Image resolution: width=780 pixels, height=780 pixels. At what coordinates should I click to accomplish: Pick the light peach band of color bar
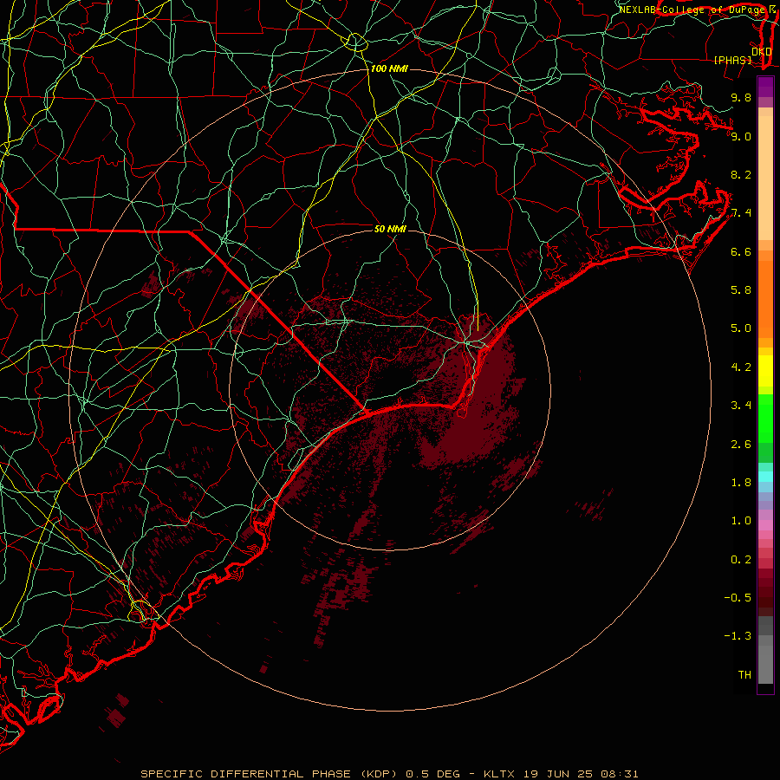click(765, 178)
